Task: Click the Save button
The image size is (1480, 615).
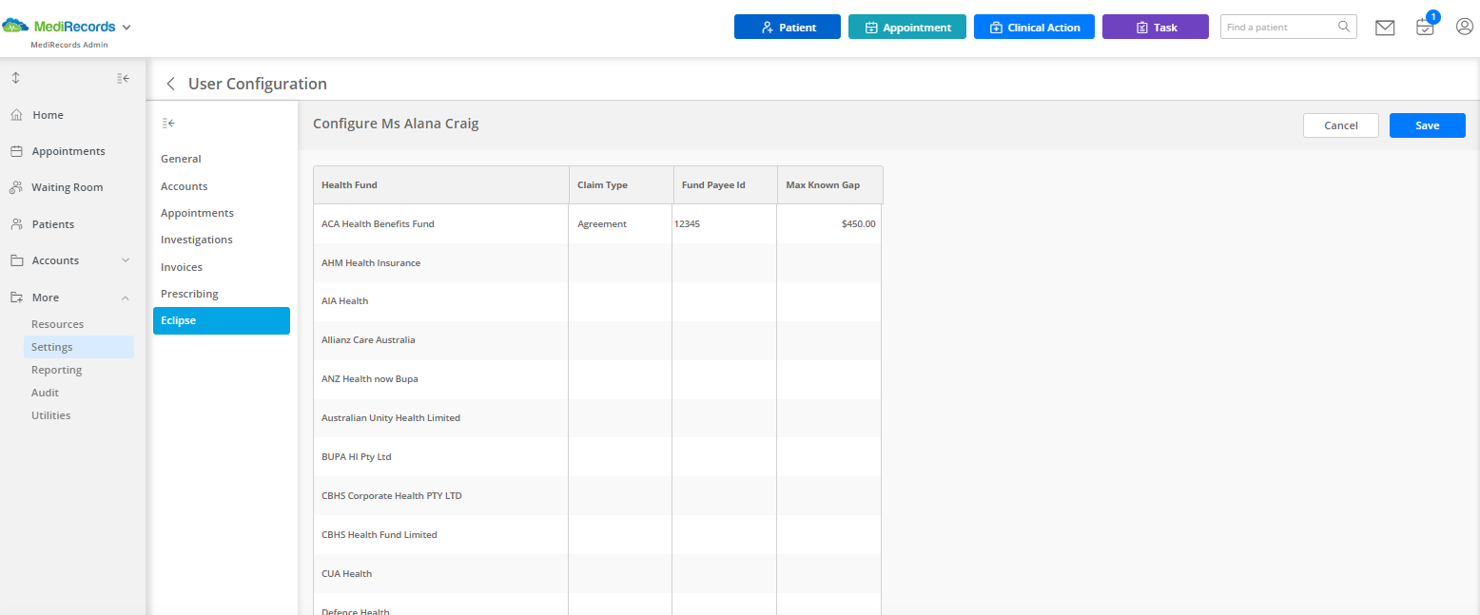Action: point(1428,125)
